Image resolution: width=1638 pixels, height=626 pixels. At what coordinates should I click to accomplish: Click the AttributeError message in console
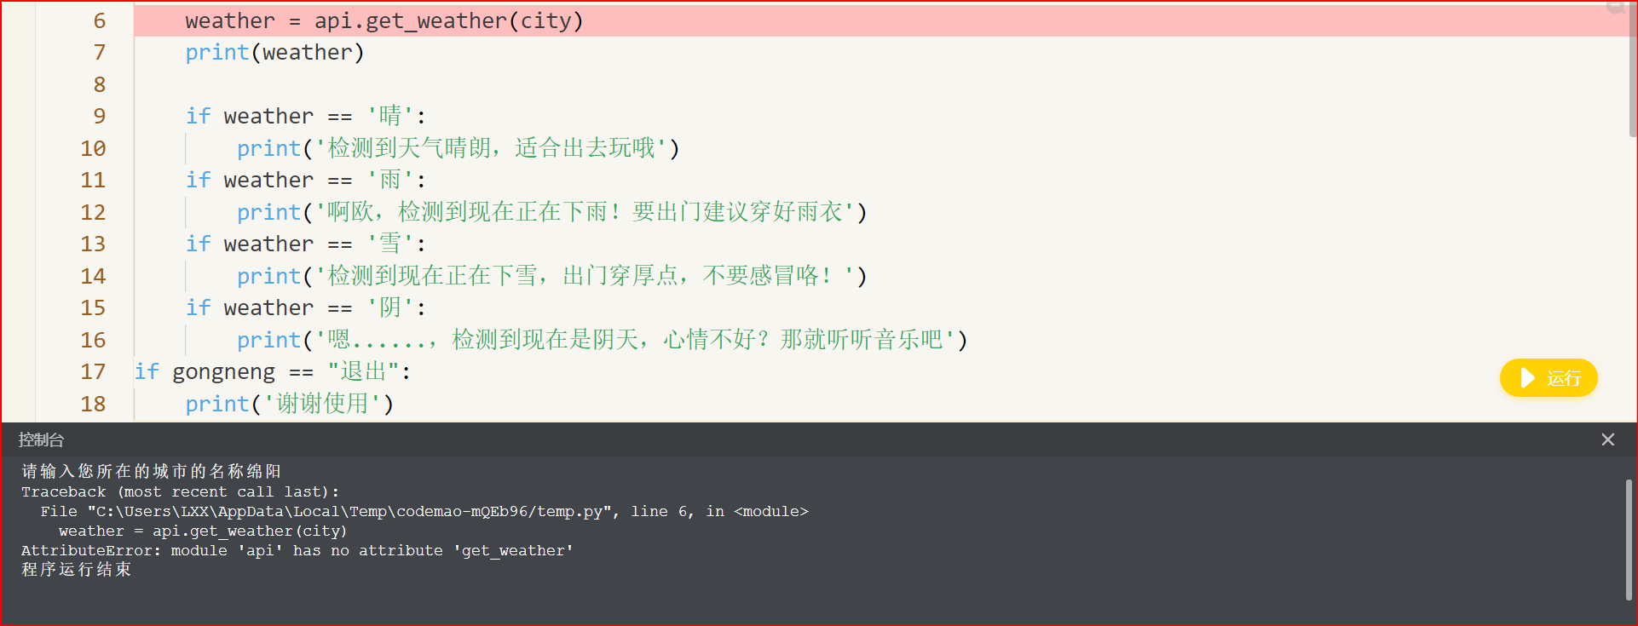pyautogui.click(x=297, y=551)
